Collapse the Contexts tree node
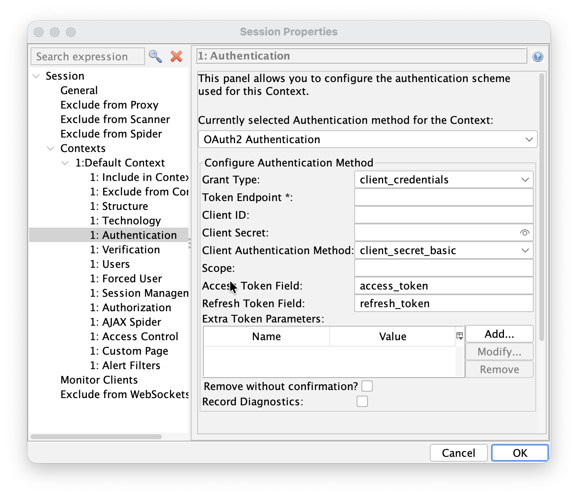The image size is (578, 497). [x=51, y=148]
